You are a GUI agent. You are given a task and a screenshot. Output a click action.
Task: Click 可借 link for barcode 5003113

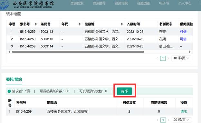(183, 32)
